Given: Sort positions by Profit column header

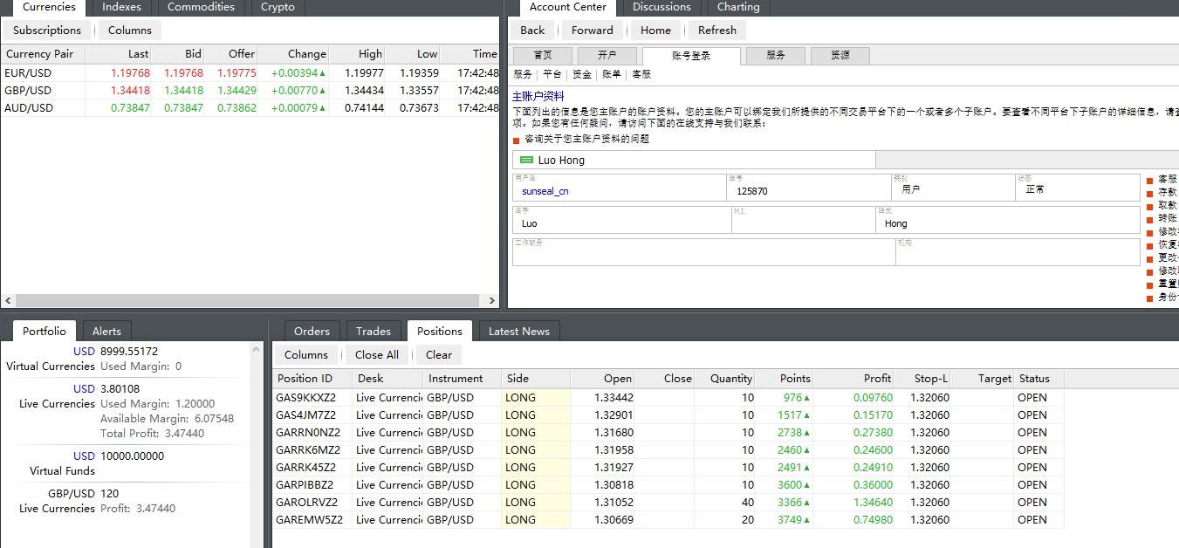Looking at the screenshot, I should [853, 379].
